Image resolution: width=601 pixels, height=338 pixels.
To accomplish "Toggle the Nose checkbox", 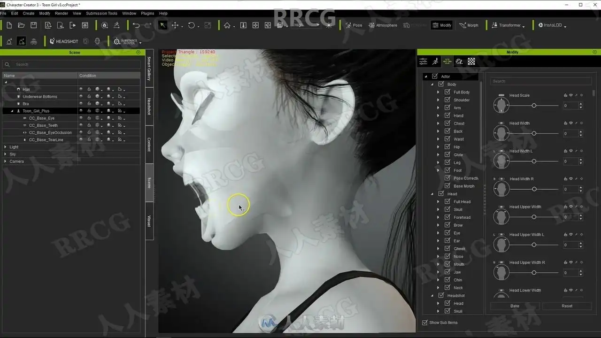I will click(x=447, y=256).
